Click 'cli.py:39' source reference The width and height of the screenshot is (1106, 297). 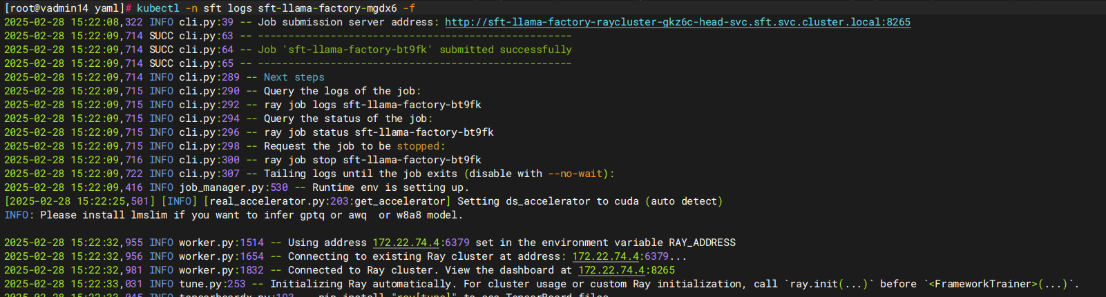206,22
